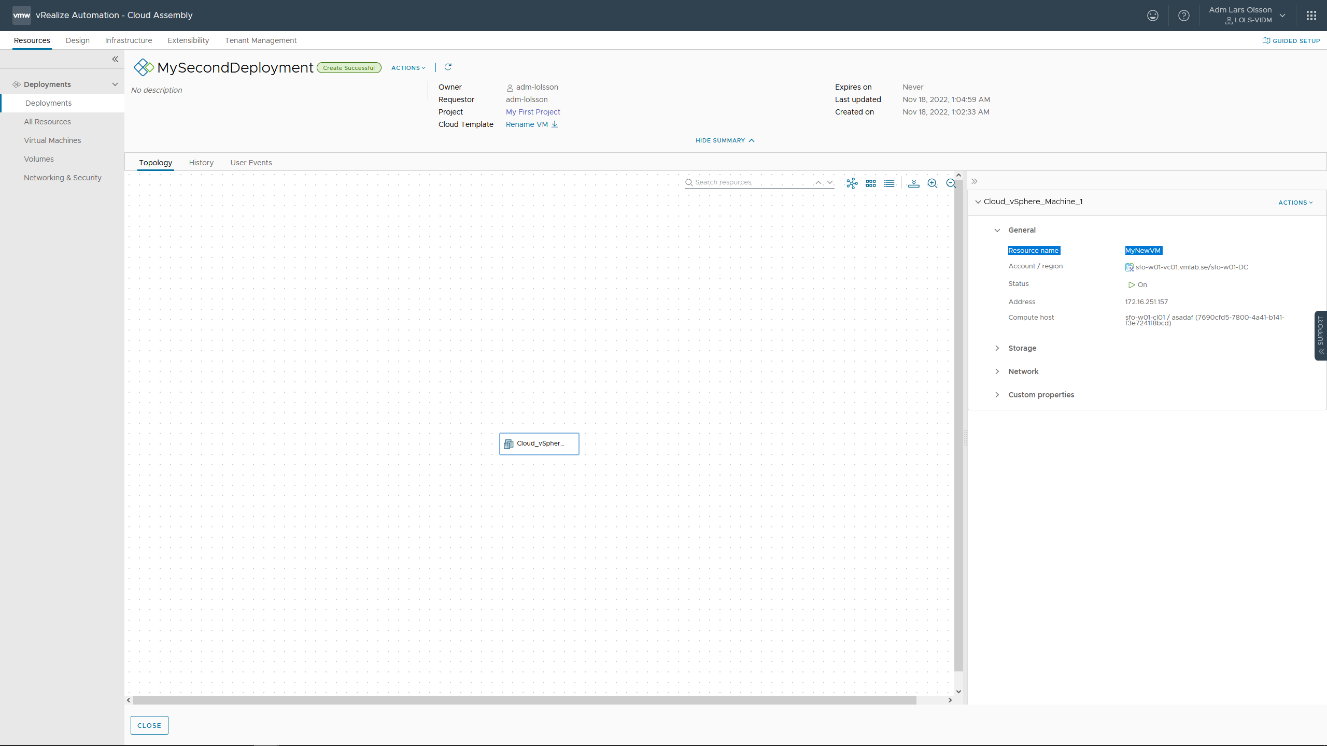Refresh the deployment with the refresh icon
Screen dimensions: 1327x746
448,67
